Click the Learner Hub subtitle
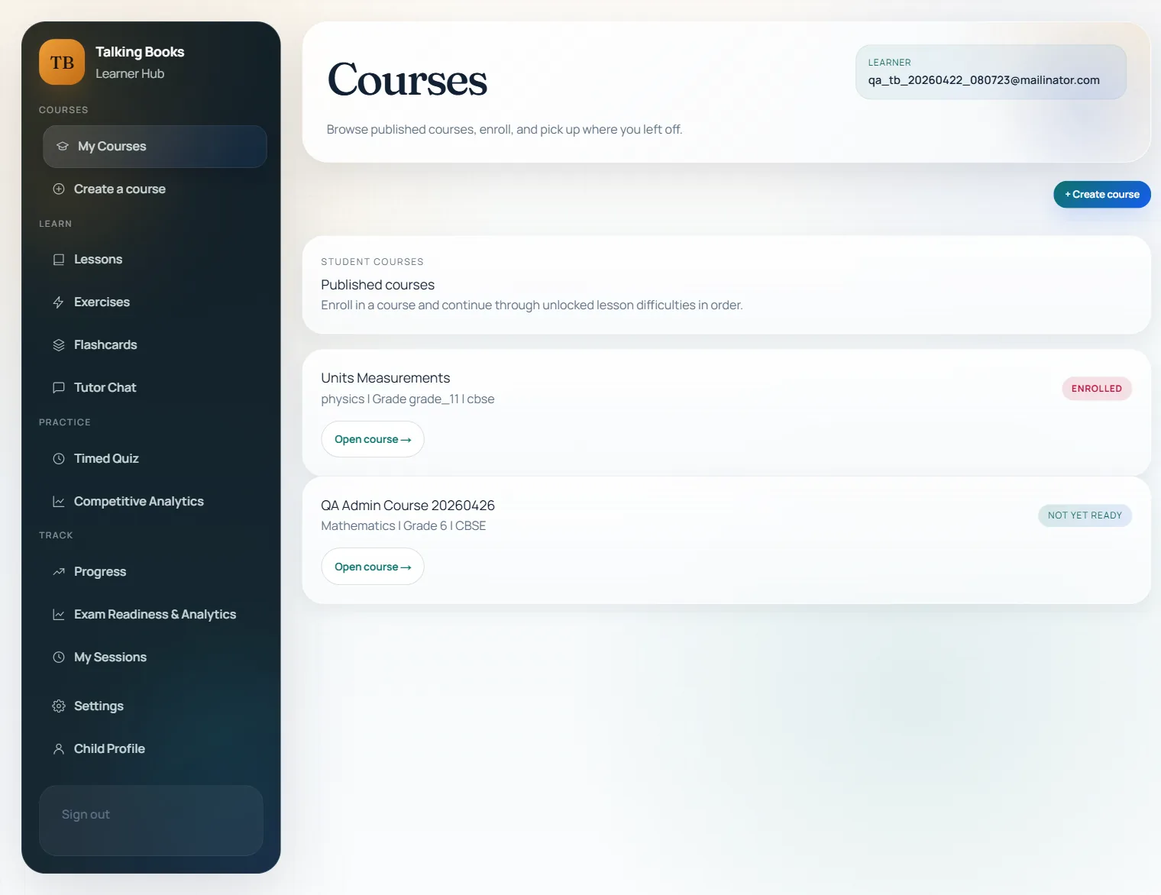 coord(130,74)
